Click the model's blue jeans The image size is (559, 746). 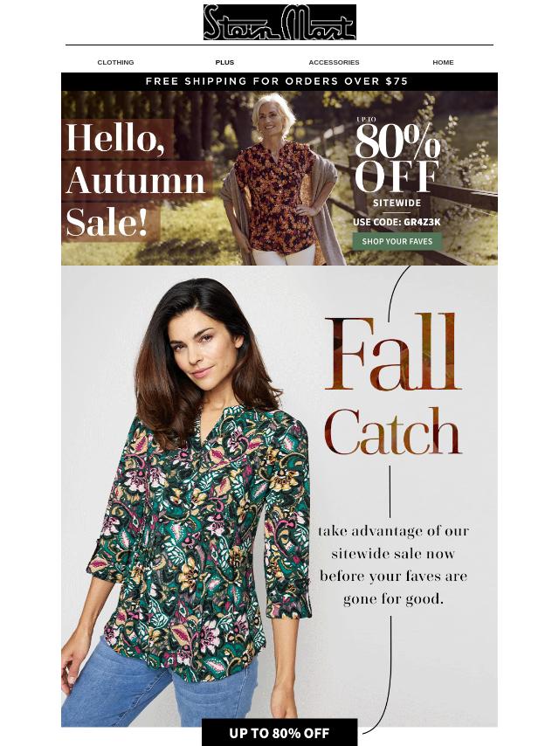[157, 685]
